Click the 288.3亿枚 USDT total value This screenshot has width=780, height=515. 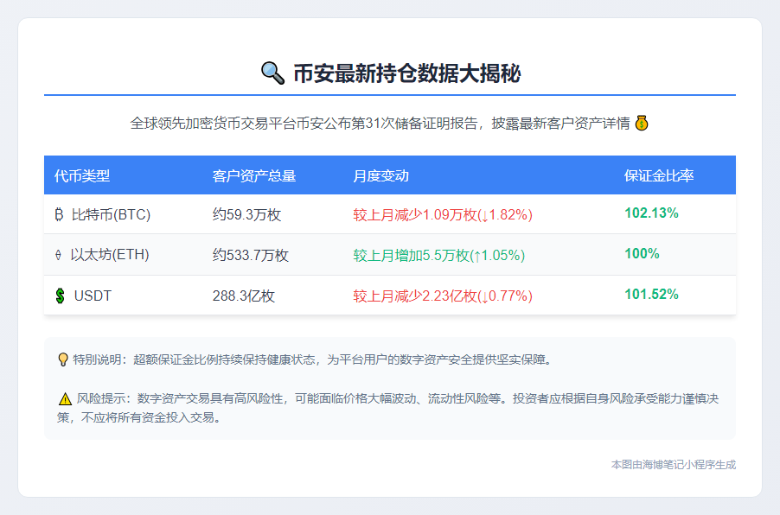point(243,296)
